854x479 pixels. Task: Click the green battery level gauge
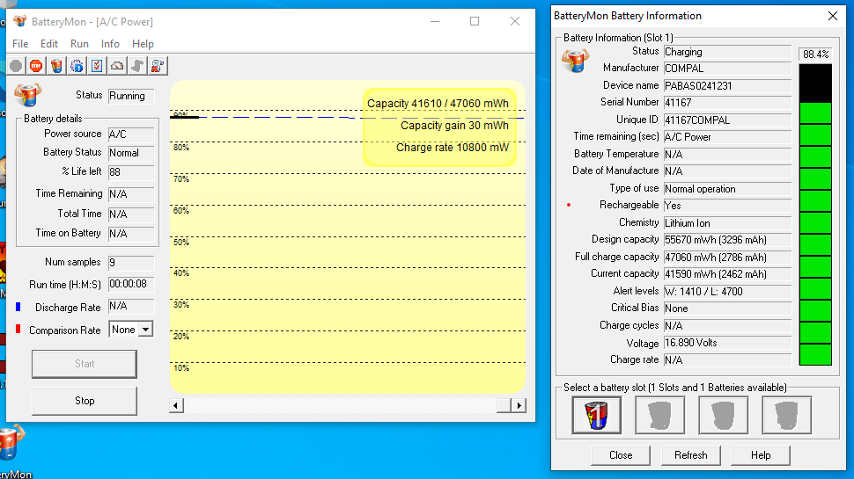814,233
